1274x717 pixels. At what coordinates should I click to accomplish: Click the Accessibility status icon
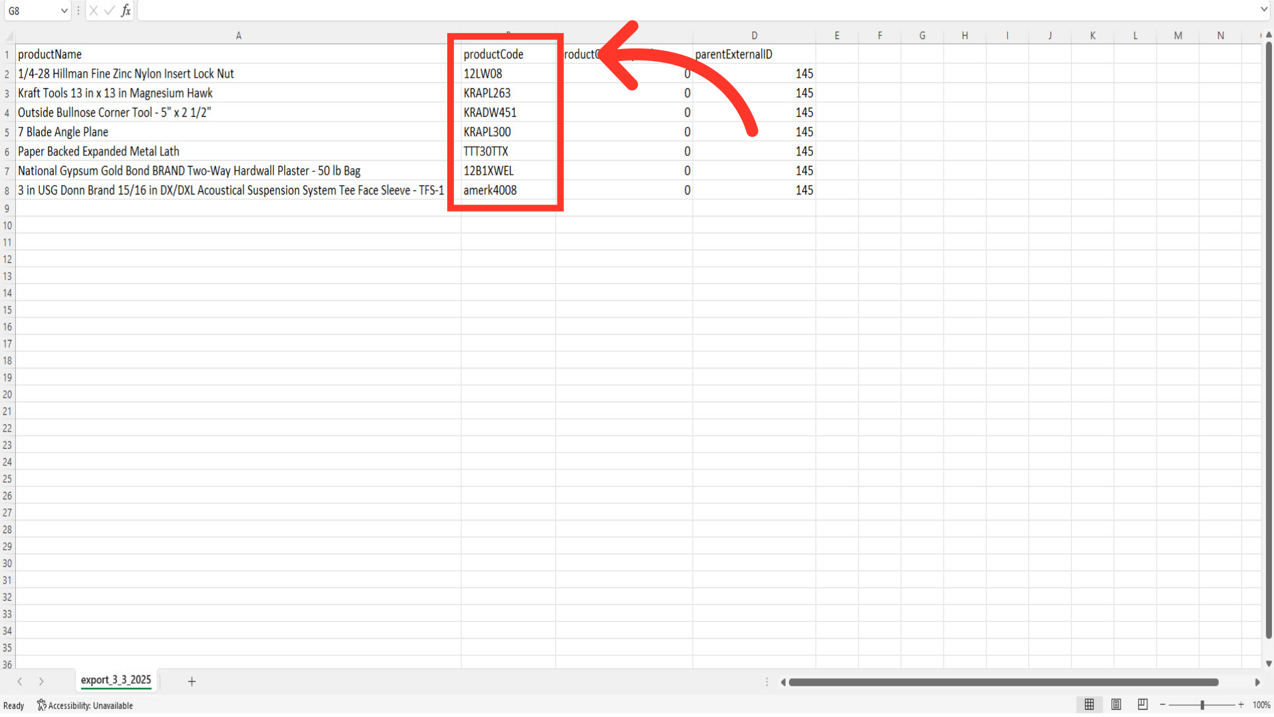[42, 705]
